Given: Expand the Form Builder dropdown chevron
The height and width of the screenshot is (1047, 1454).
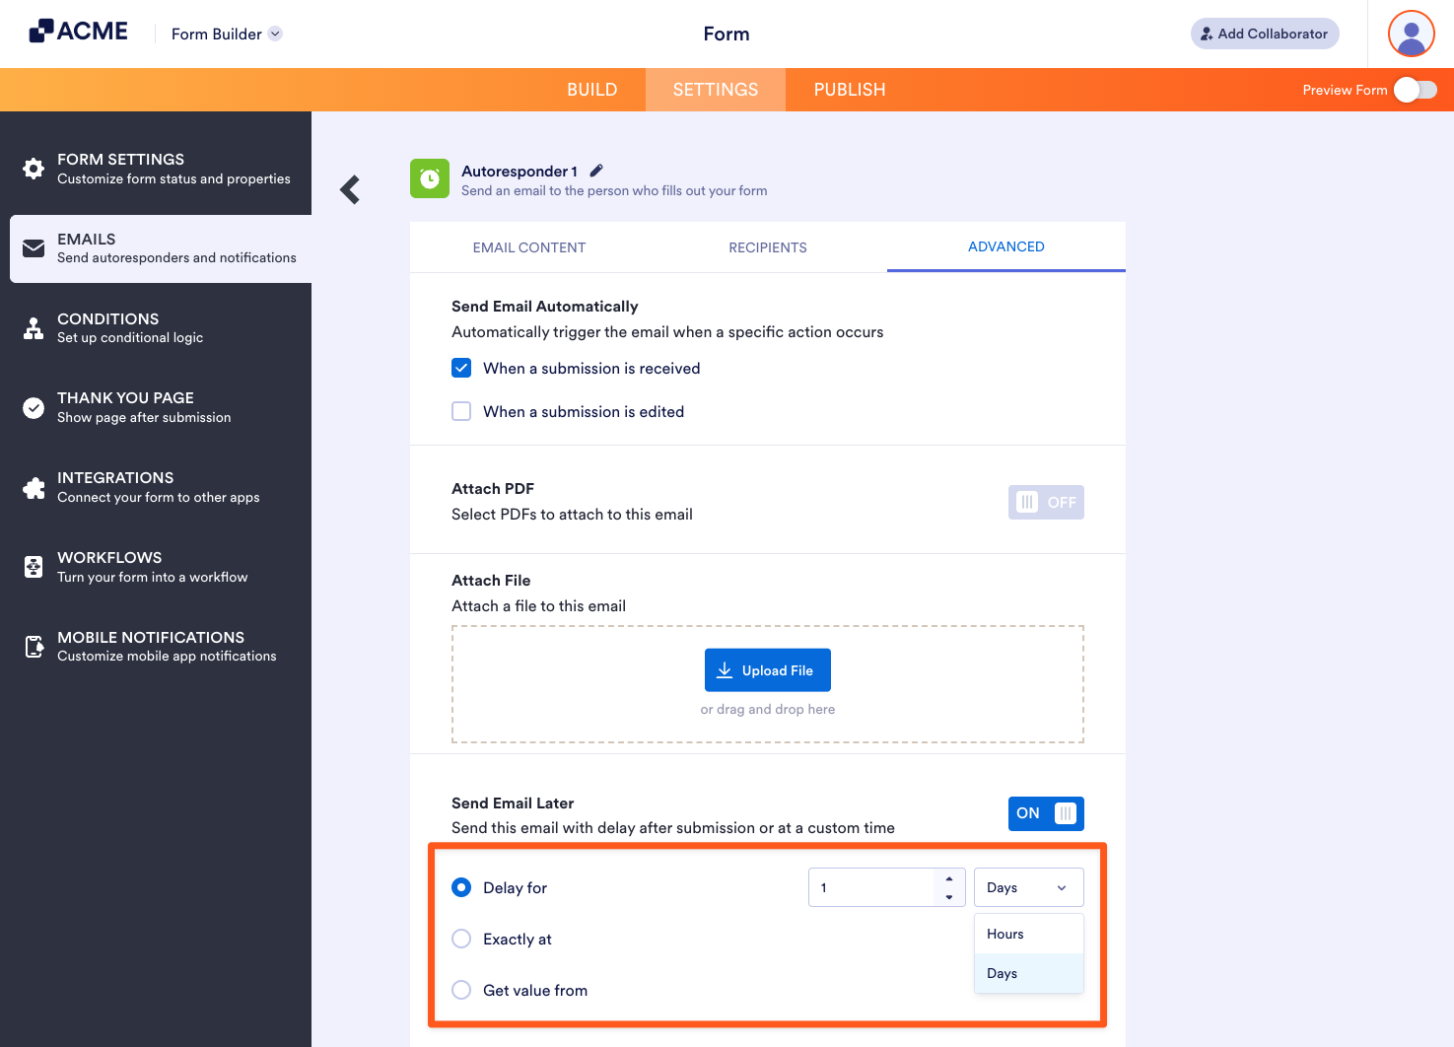Looking at the screenshot, I should [x=274, y=33].
